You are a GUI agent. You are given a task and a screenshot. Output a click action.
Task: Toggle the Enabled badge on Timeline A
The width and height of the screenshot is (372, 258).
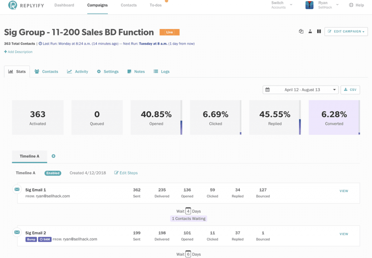click(x=53, y=173)
